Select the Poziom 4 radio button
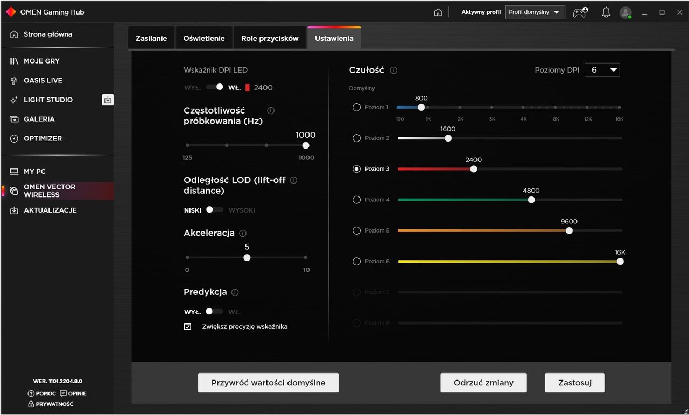Image resolution: width=689 pixels, height=415 pixels. 356,200
